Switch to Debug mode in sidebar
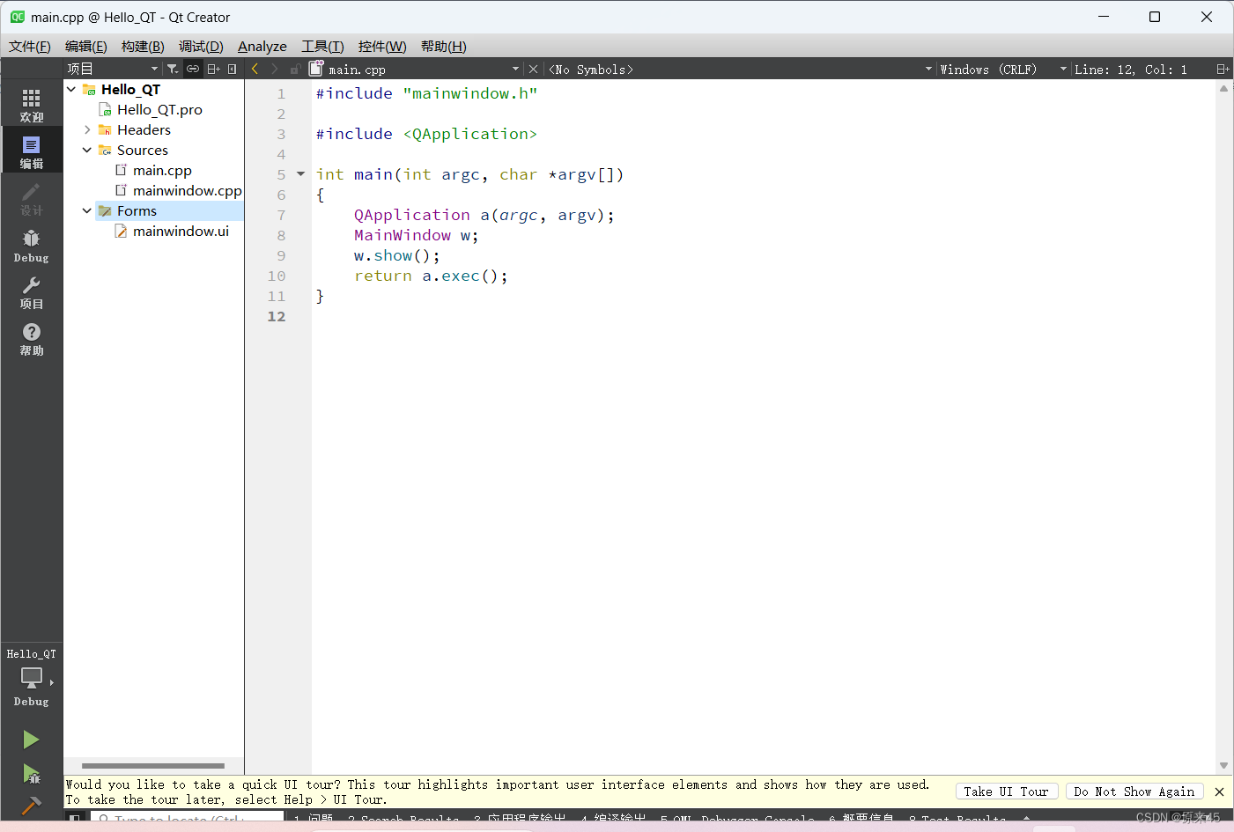This screenshot has height=832, width=1234. (31, 245)
